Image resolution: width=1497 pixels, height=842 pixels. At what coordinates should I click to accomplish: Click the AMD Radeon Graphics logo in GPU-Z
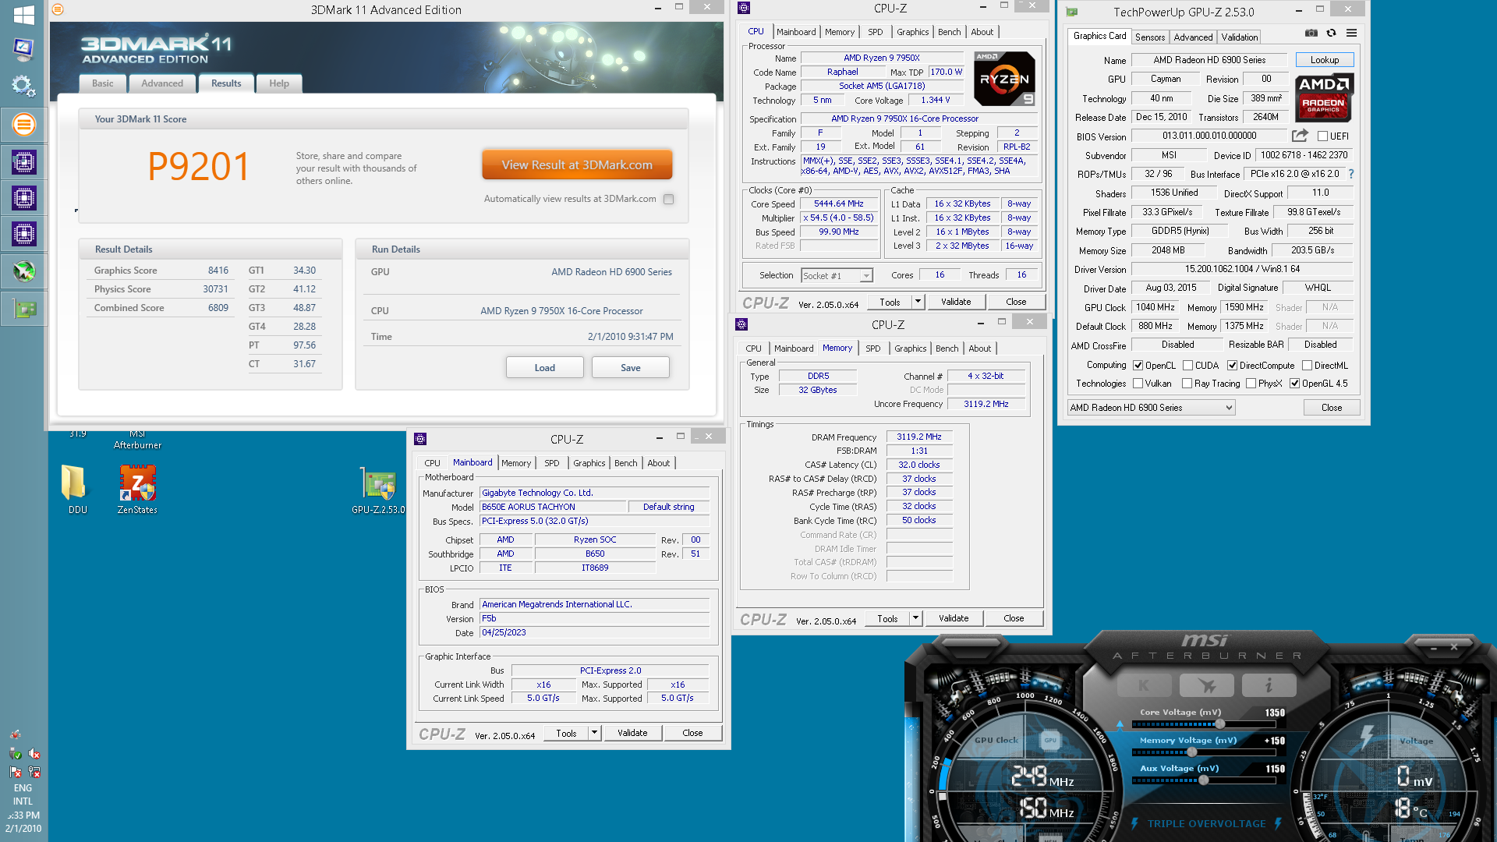click(x=1324, y=97)
